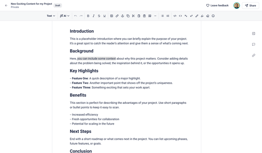Toggle bulleted list

[x=162, y=16]
